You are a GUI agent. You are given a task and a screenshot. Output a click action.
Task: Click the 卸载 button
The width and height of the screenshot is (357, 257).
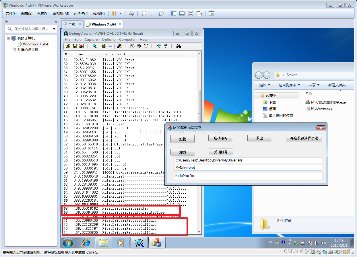(183, 152)
